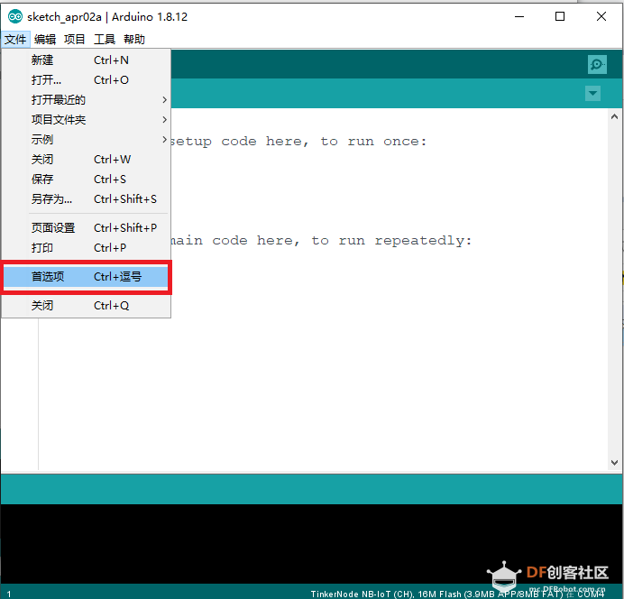This screenshot has width=624, height=599.
Task: Select 打开... Ctrl+O menu entry
Action: (x=86, y=80)
